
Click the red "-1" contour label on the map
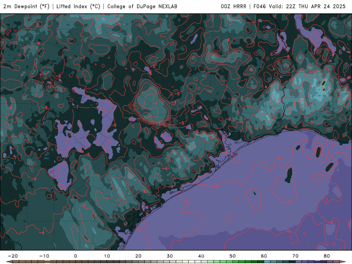tap(155, 103)
